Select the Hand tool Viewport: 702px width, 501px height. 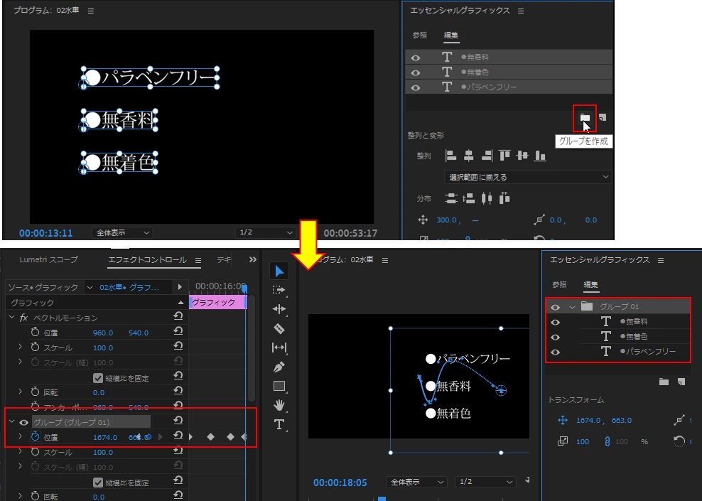279,406
